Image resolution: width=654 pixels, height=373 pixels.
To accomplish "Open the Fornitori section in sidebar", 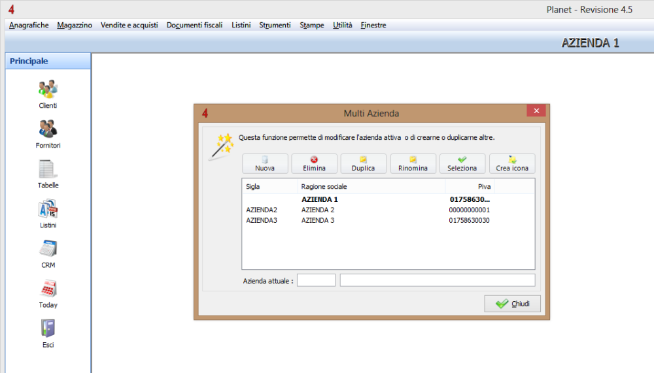I will click(48, 134).
